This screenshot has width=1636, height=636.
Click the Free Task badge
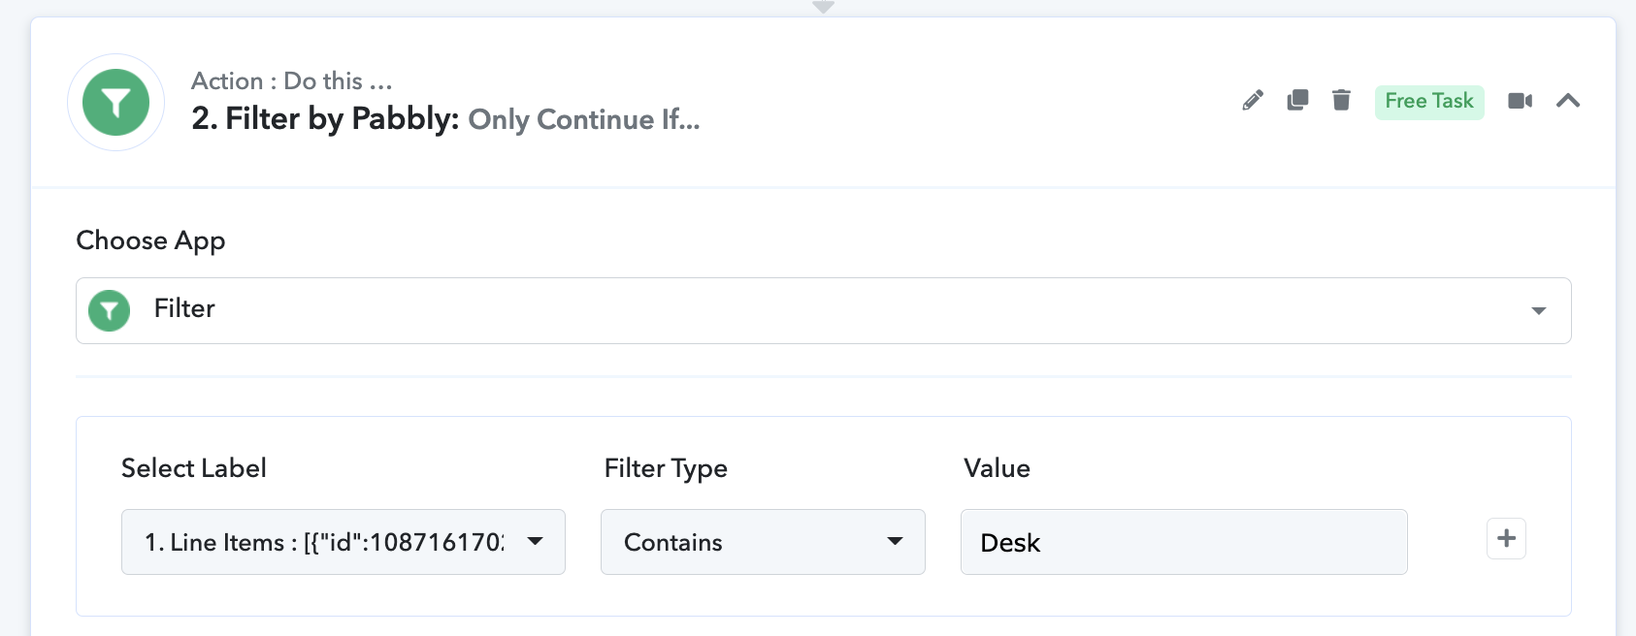point(1429,102)
